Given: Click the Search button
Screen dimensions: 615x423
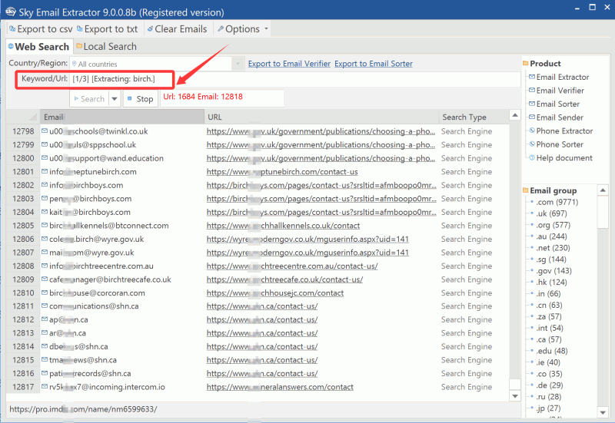Looking at the screenshot, I should pos(89,99).
